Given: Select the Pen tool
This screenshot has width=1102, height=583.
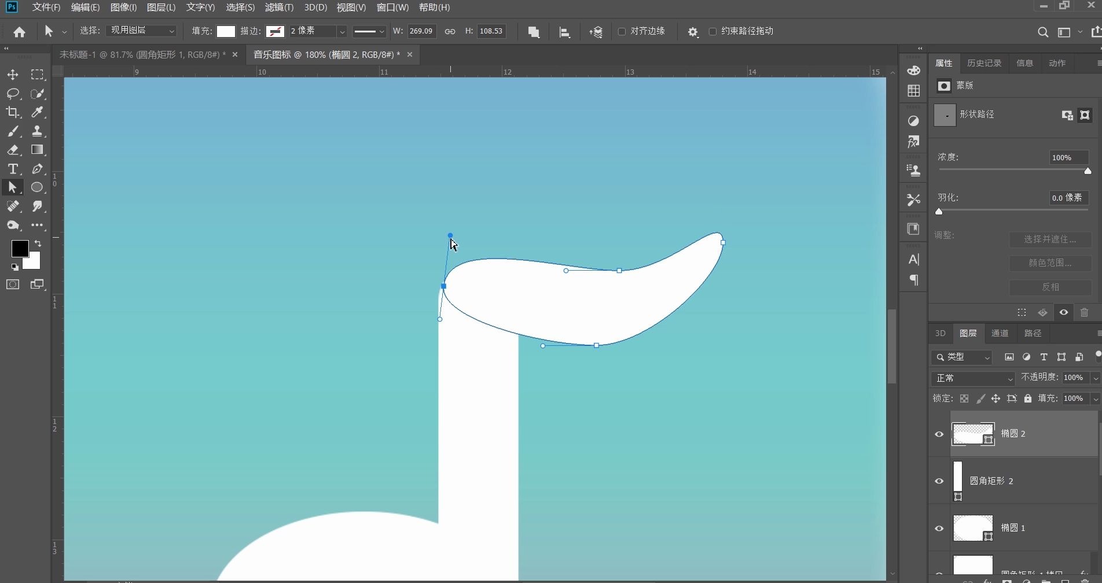Looking at the screenshot, I should pos(38,169).
